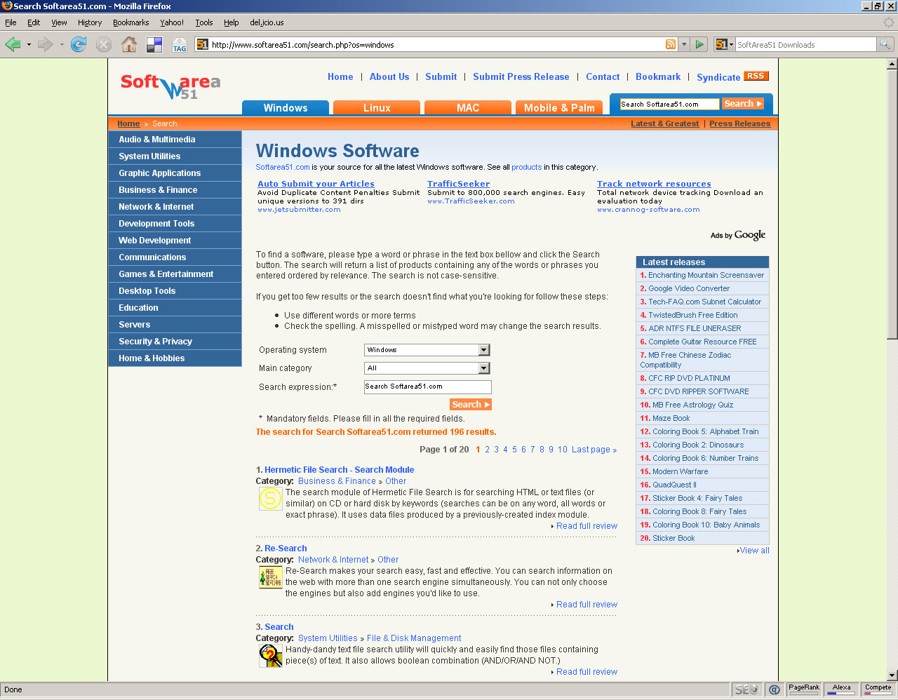Switch to the Mobile & Palm tab
This screenshot has height=700, width=898.
[x=559, y=107]
